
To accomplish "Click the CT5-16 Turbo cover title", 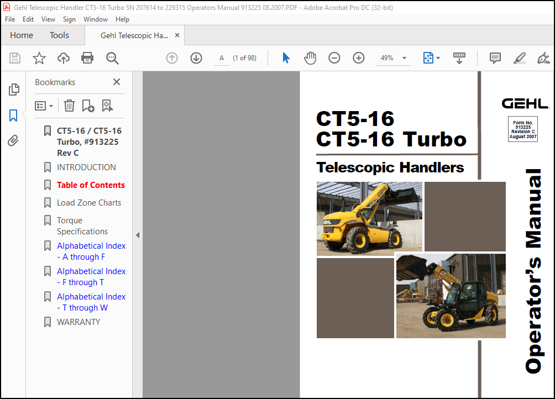I will coord(391,139).
